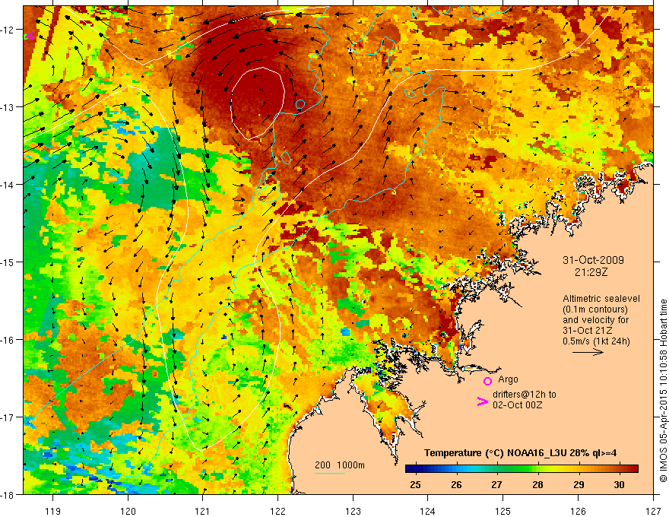This screenshot has height=517, width=669.
Task: Click the date text 31-Oct-2009
Action: tap(593, 260)
